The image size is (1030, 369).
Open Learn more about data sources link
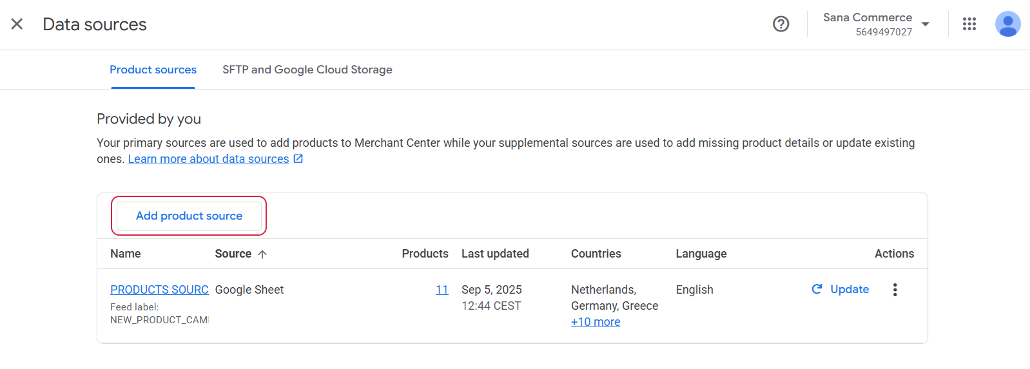tap(208, 159)
